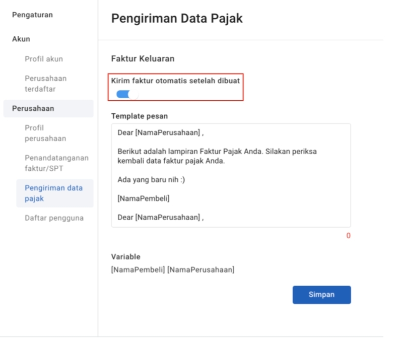
Task: Click the Faktur Keluaran section heading
Action: point(143,58)
